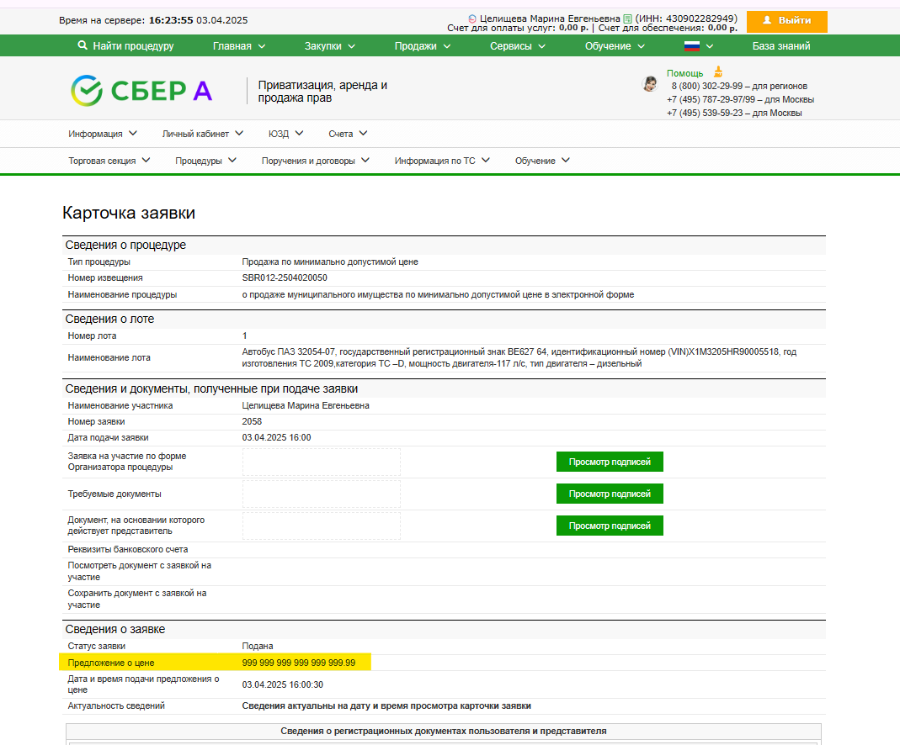Image resolution: width=900 pixels, height=745 pixels.
Task: Click phone number +7 (495) 539-59-23
Action: pyautogui.click(x=705, y=113)
